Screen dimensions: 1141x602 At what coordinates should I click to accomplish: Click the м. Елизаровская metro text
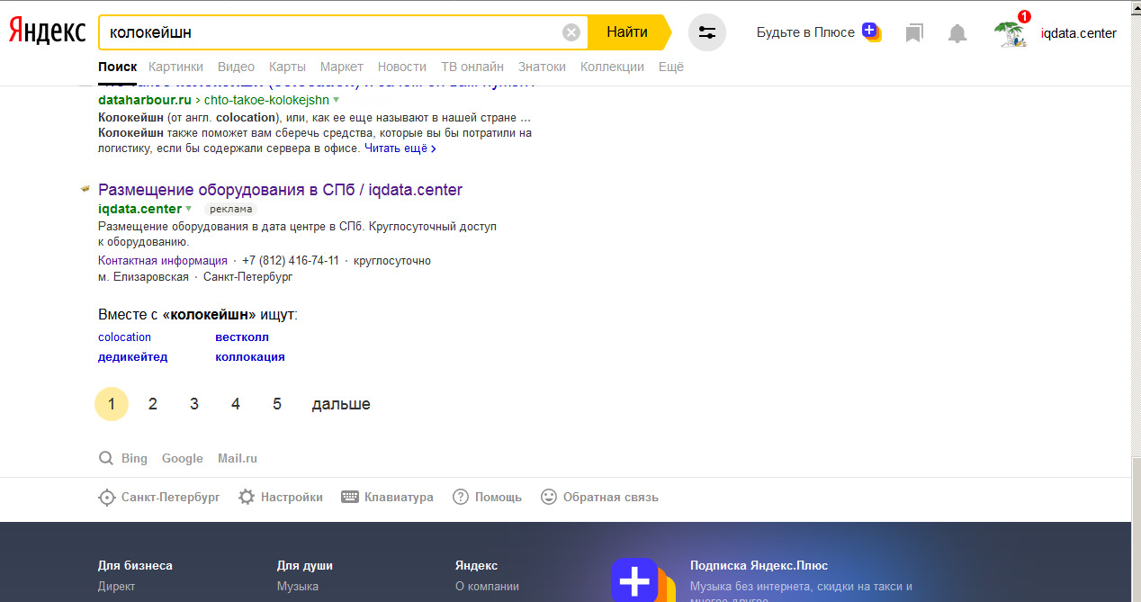click(x=143, y=277)
